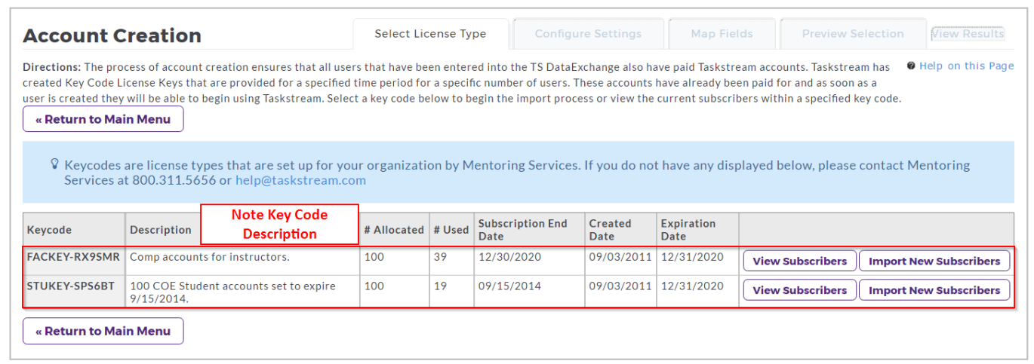The width and height of the screenshot is (1034, 364).
Task: Click the Expiration Date column header
Action: [697, 230]
